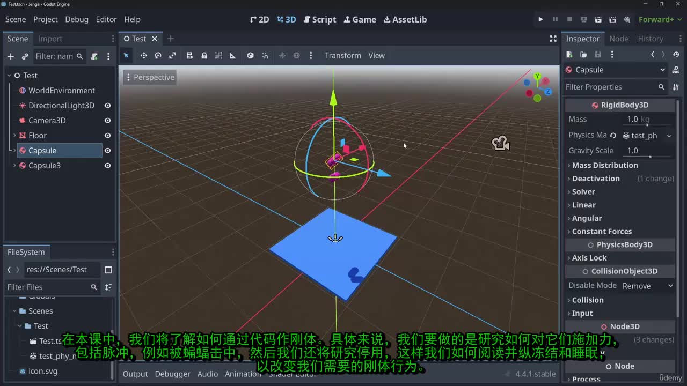Open the Inspector object history icon
This screenshot has height=386, width=687.
pos(676,54)
